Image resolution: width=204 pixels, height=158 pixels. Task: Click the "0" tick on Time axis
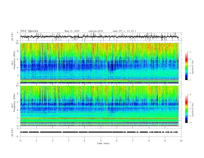point(20,141)
